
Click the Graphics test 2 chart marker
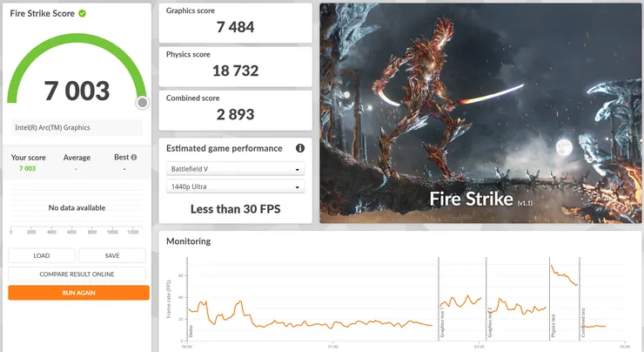point(490,322)
